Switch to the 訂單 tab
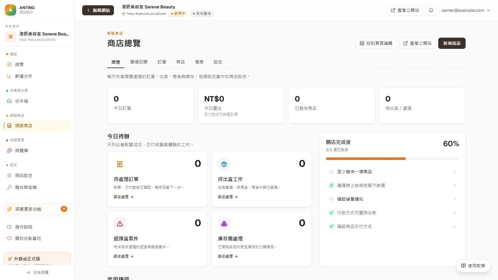The image size is (498, 280). click(x=162, y=62)
